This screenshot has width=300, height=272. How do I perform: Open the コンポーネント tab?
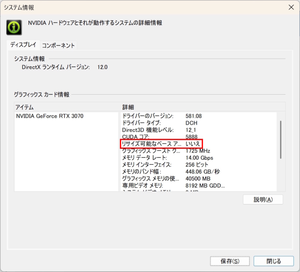(x=58, y=45)
